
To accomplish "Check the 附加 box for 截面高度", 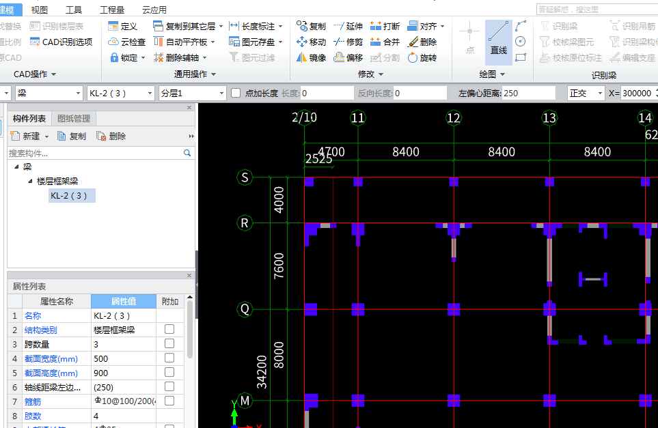I will 169,372.
